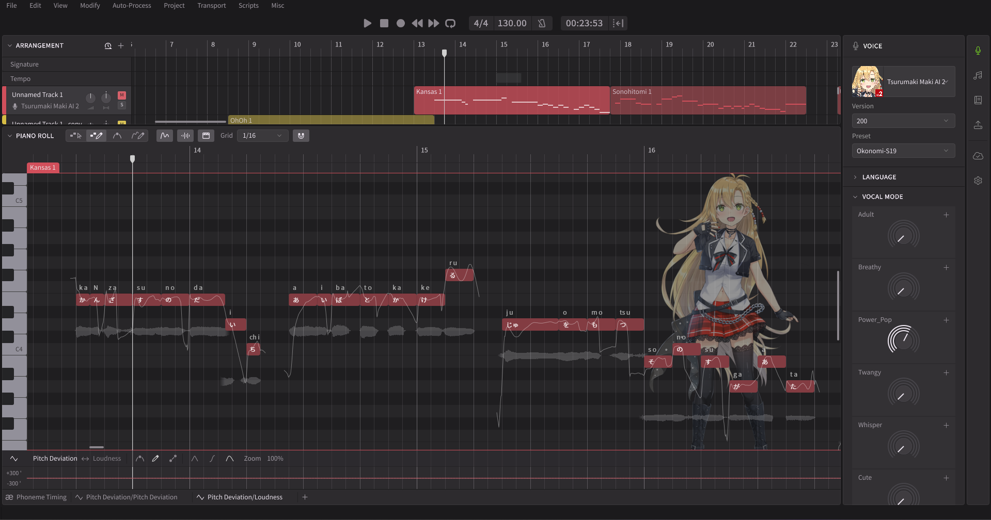991x520 pixels.
Task: Click the loop playback icon
Action: pyautogui.click(x=450, y=23)
